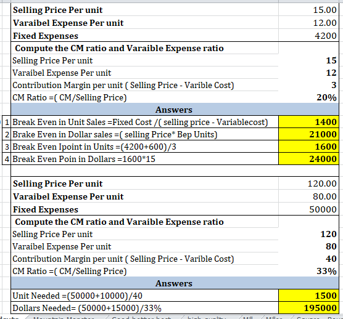
Task: Select 'Break Even Ipoint in Units =(4200+600)/3' cell
Action: point(144,147)
